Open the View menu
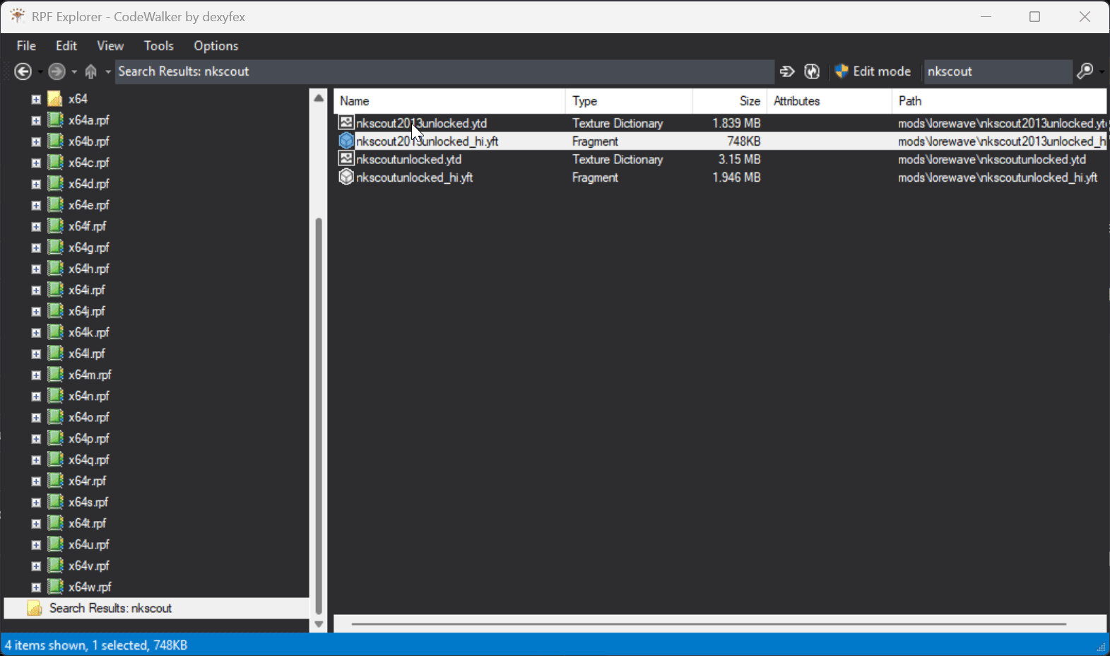Viewport: 1110px width, 656px height. (x=110, y=46)
